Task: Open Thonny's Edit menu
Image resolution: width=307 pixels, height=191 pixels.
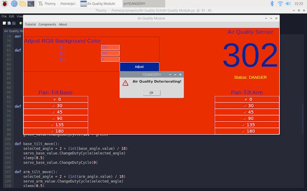Action: point(12,17)
